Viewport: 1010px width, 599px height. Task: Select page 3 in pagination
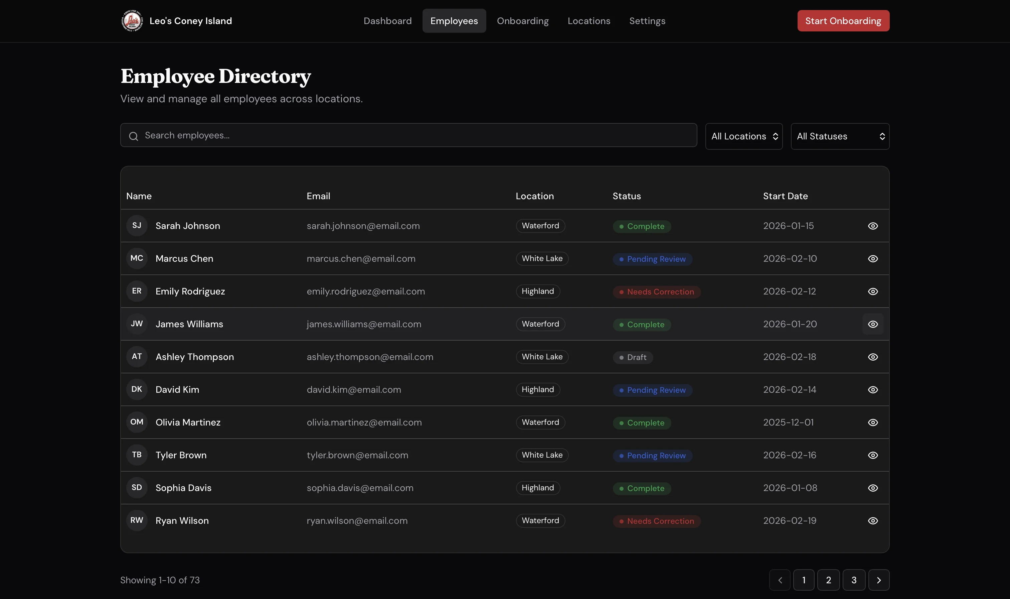(854, 580)
